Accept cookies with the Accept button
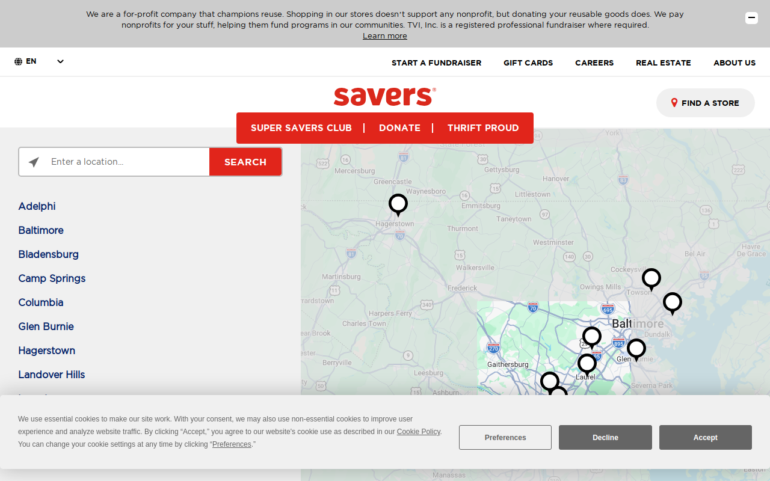 [x=706, y=438]
